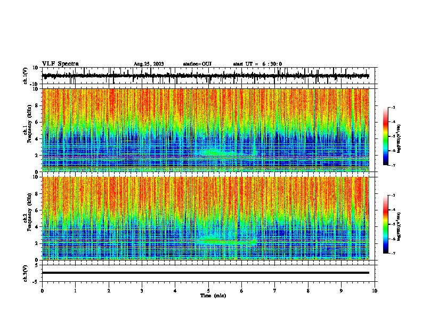Click the 2 kHz emission band in ch.2 spectrogram
The height and width of the screenshot is (326, 422).
pos(226,241)
